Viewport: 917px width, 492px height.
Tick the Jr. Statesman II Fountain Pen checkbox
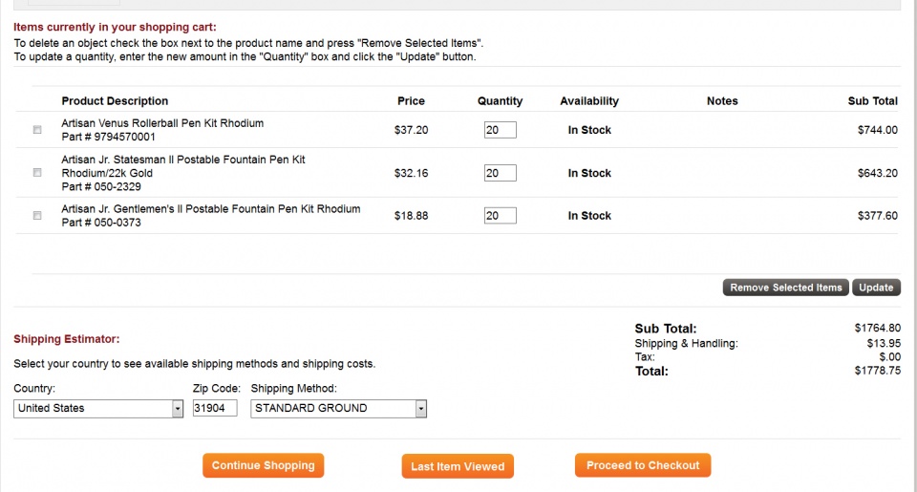pyautogui.click(x=37, y=173)
